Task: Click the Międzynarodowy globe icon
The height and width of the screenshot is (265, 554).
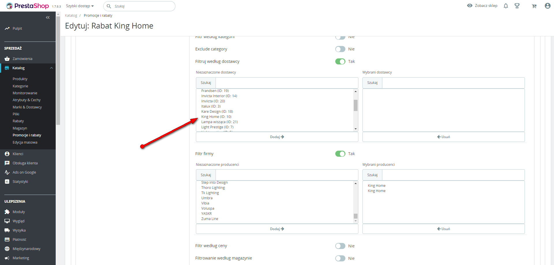Action: (7, 249)
